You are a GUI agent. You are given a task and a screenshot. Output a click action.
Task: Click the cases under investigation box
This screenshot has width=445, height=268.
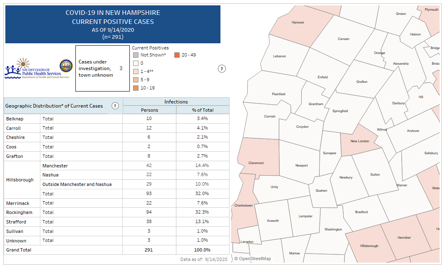tap(102, 68)
